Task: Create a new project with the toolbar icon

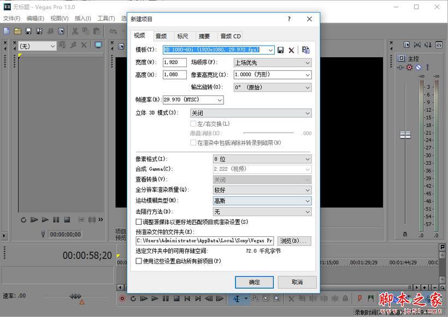Action: point(7,31)
